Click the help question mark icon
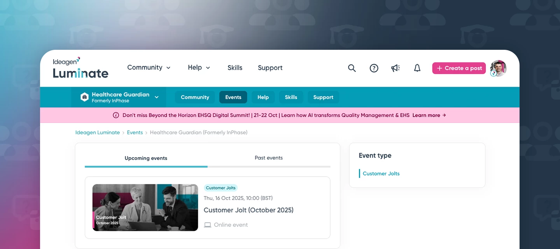Screen dimensions: 560x249 [x=374, y=68]
